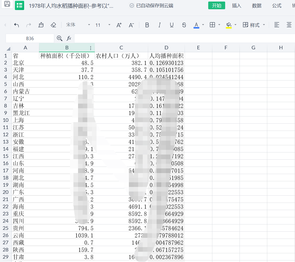Click the value 0.126930123 cell
The image size is (295, 262).
coord(166,63)
